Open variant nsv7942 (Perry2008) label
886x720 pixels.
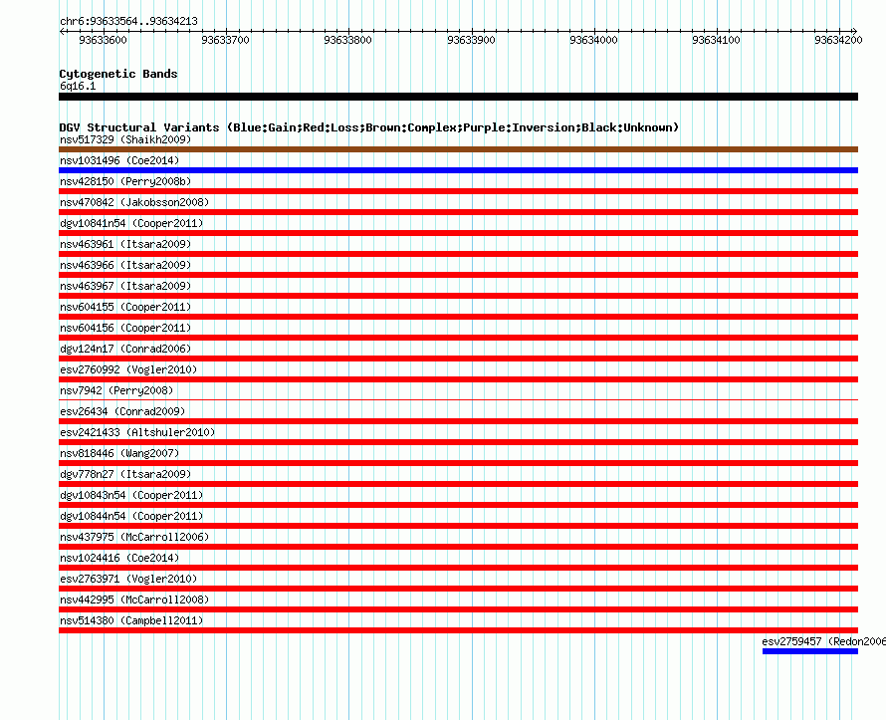point(116,390)
